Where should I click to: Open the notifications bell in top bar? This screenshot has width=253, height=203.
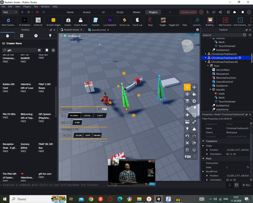(242, 12)
